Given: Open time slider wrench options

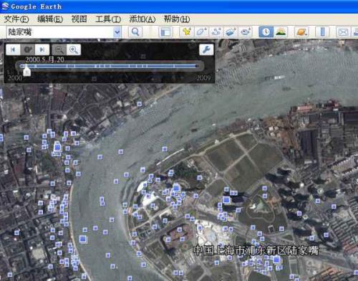Looking at the screenshot, I should (206, 49).
